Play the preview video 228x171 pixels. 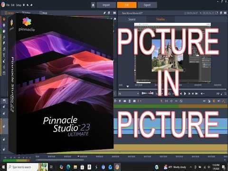pos(185,94)
